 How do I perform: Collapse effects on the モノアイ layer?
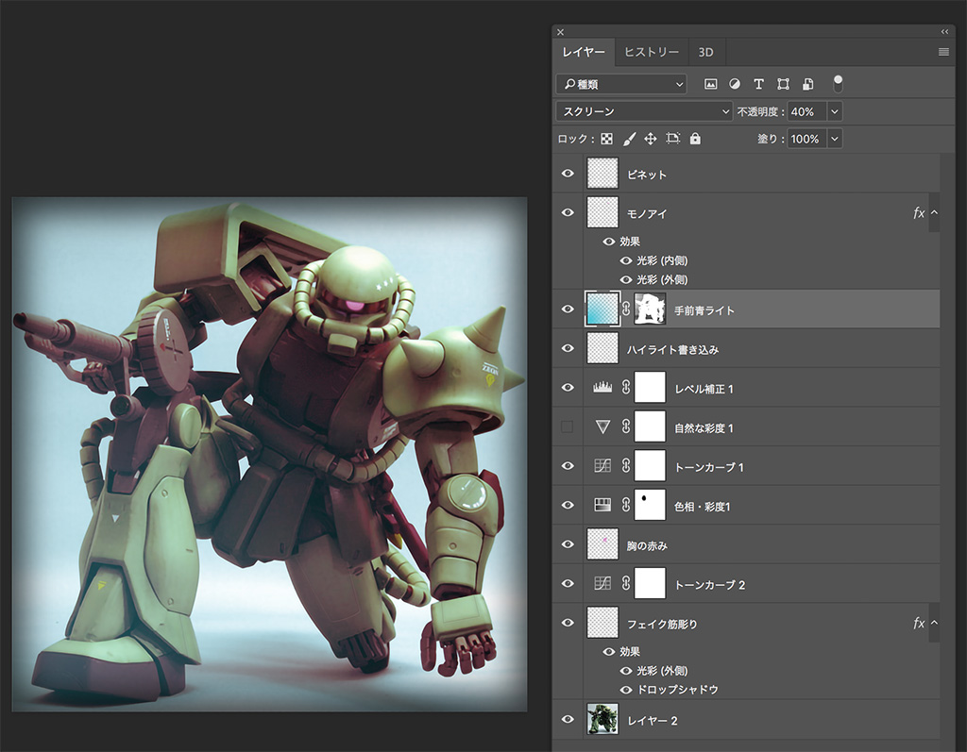point(934,213)
